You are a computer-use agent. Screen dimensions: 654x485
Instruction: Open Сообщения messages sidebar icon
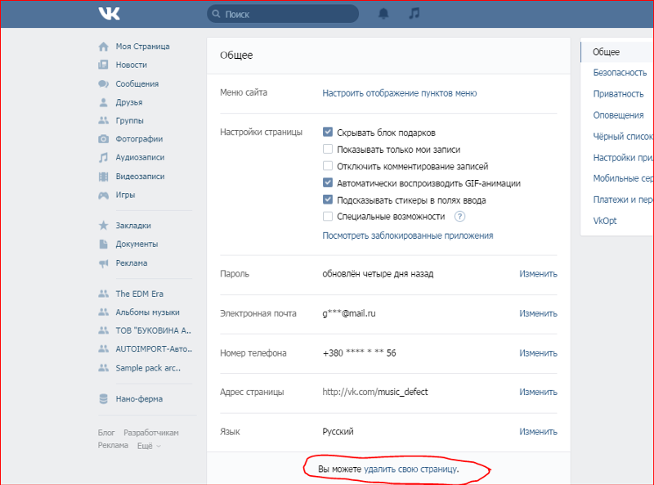click(x=103, y=83)
